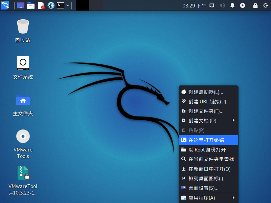Click the 粘贴(P) menu entry
This screenshot has height=203, width=271.
(208, 130)
